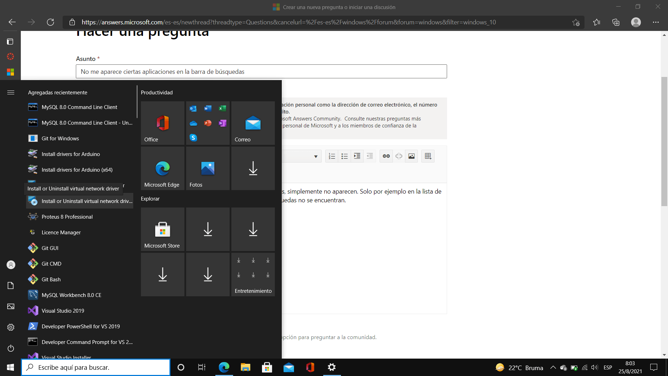Open the Fotos tile
The width and height of the screenshot is (668, 376).
click(208, 168)
